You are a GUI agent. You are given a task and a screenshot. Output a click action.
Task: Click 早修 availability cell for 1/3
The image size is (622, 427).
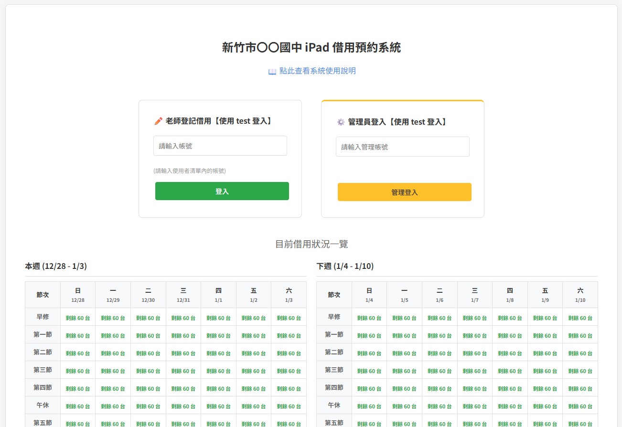(x=289, y=318)
